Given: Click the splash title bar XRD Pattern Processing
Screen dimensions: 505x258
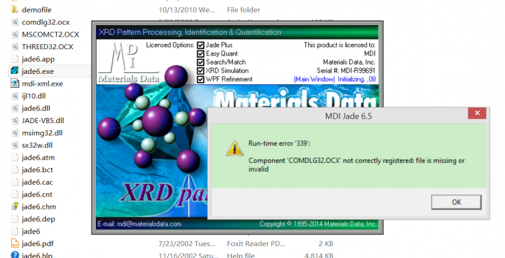Looking at the screenshot, I should [237, 32].
